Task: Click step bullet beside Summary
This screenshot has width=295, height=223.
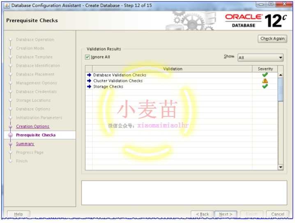Action: [11, 144]
